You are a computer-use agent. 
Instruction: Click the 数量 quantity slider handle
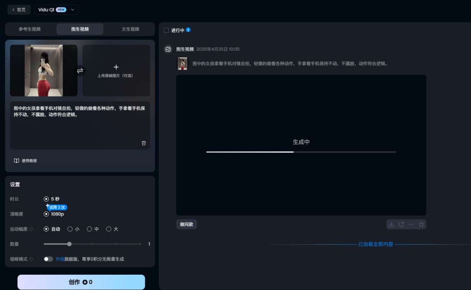69,244
